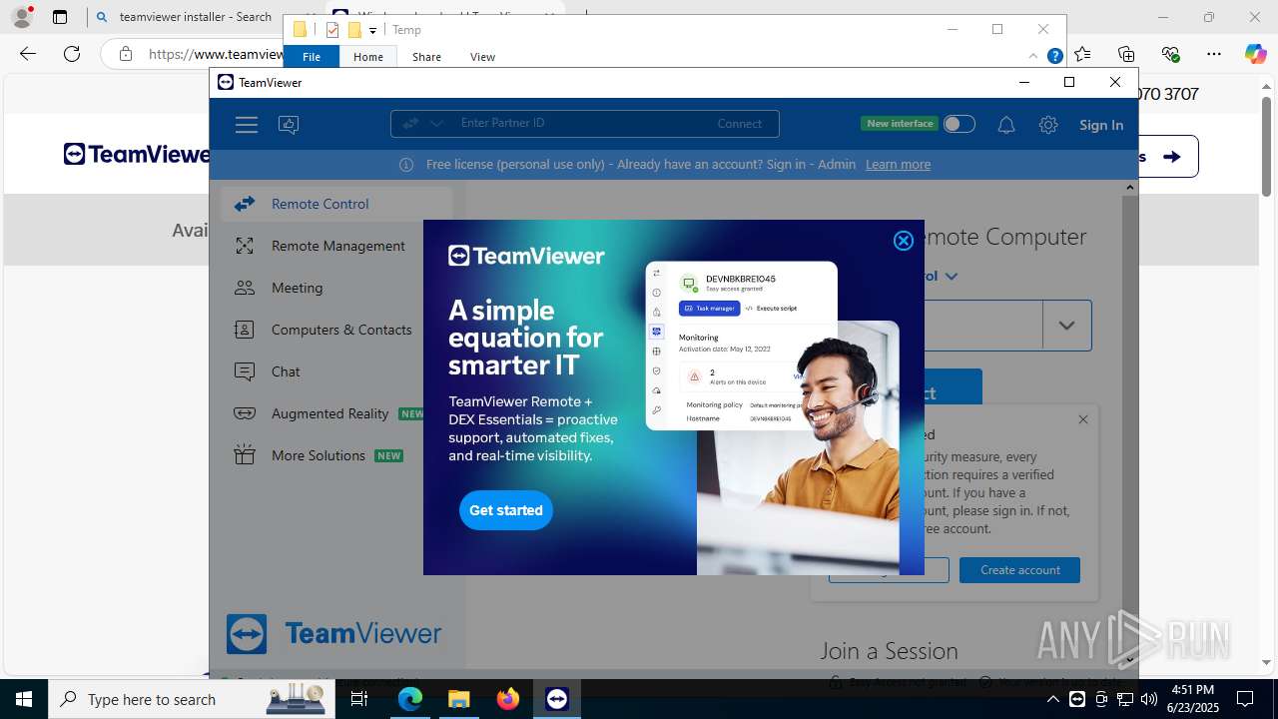Open the TeamViewer notifications bell
The image size is (1278, 719).
click(x=1006, y=125)
